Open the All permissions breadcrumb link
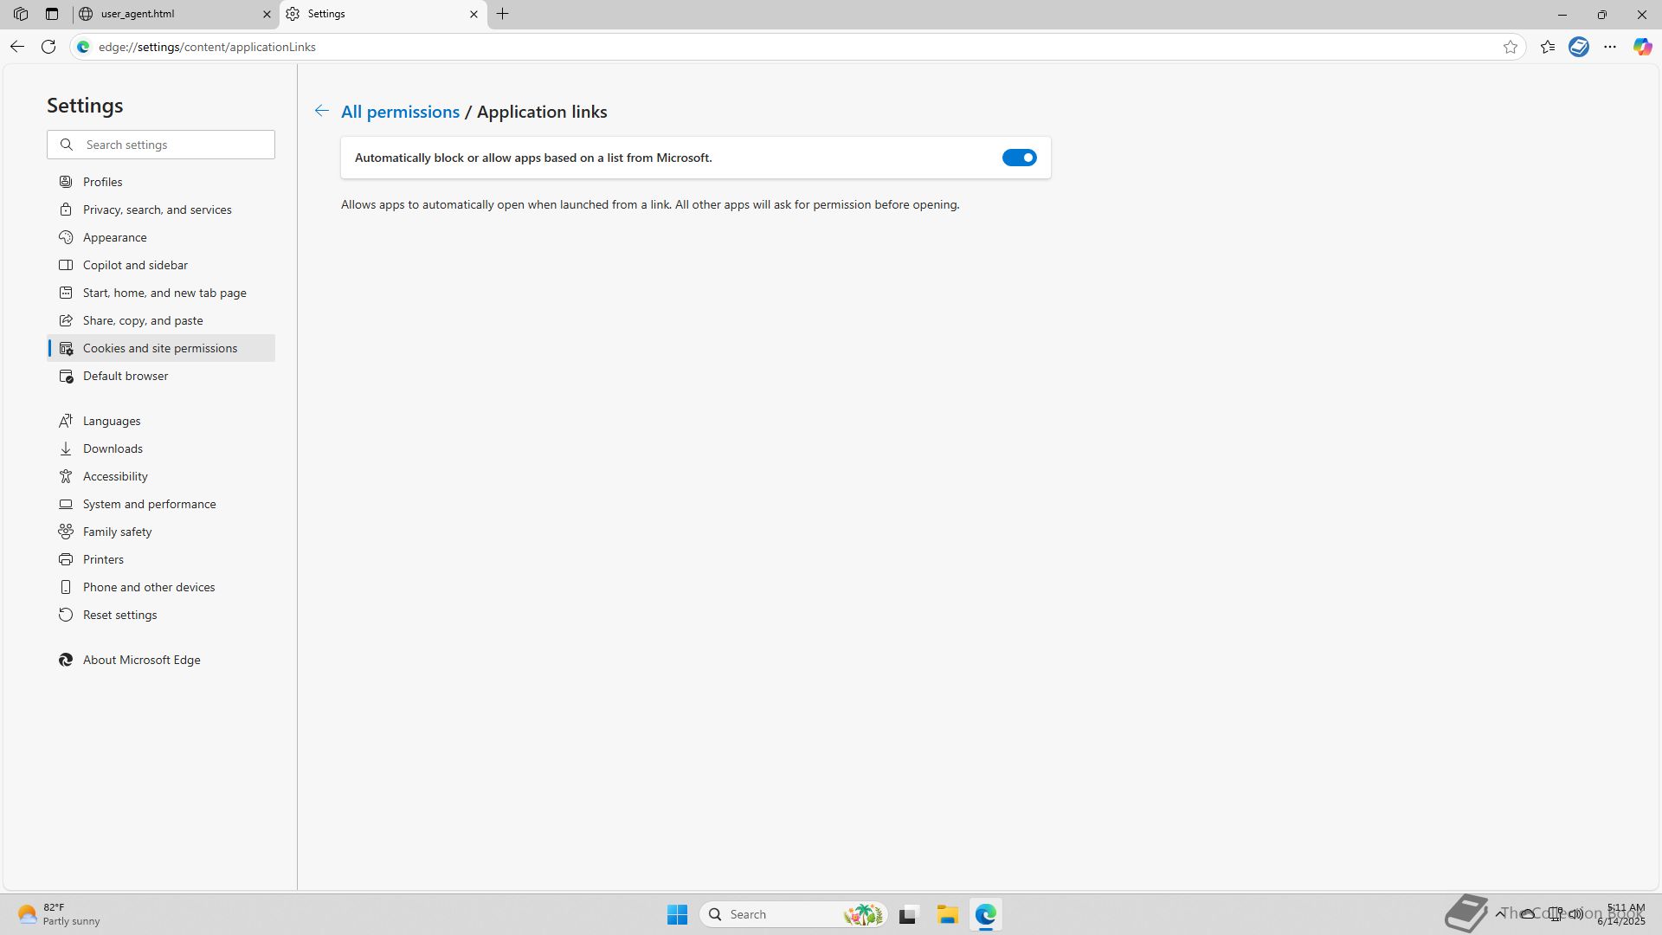Image resolution: width=1662 pixels, height=935 pixels. 400,112
